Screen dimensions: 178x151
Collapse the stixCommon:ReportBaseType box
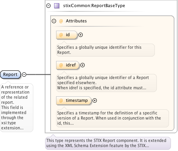click(49, 6)
